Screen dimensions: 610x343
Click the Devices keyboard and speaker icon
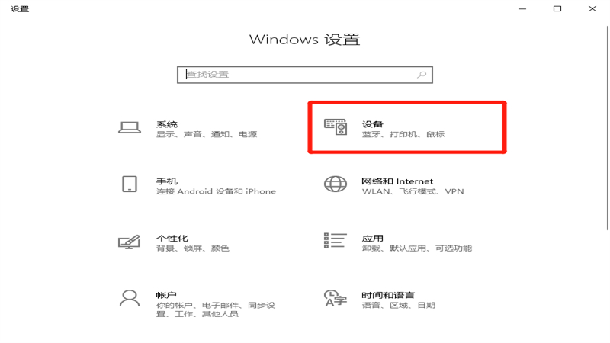coord(335,127)
